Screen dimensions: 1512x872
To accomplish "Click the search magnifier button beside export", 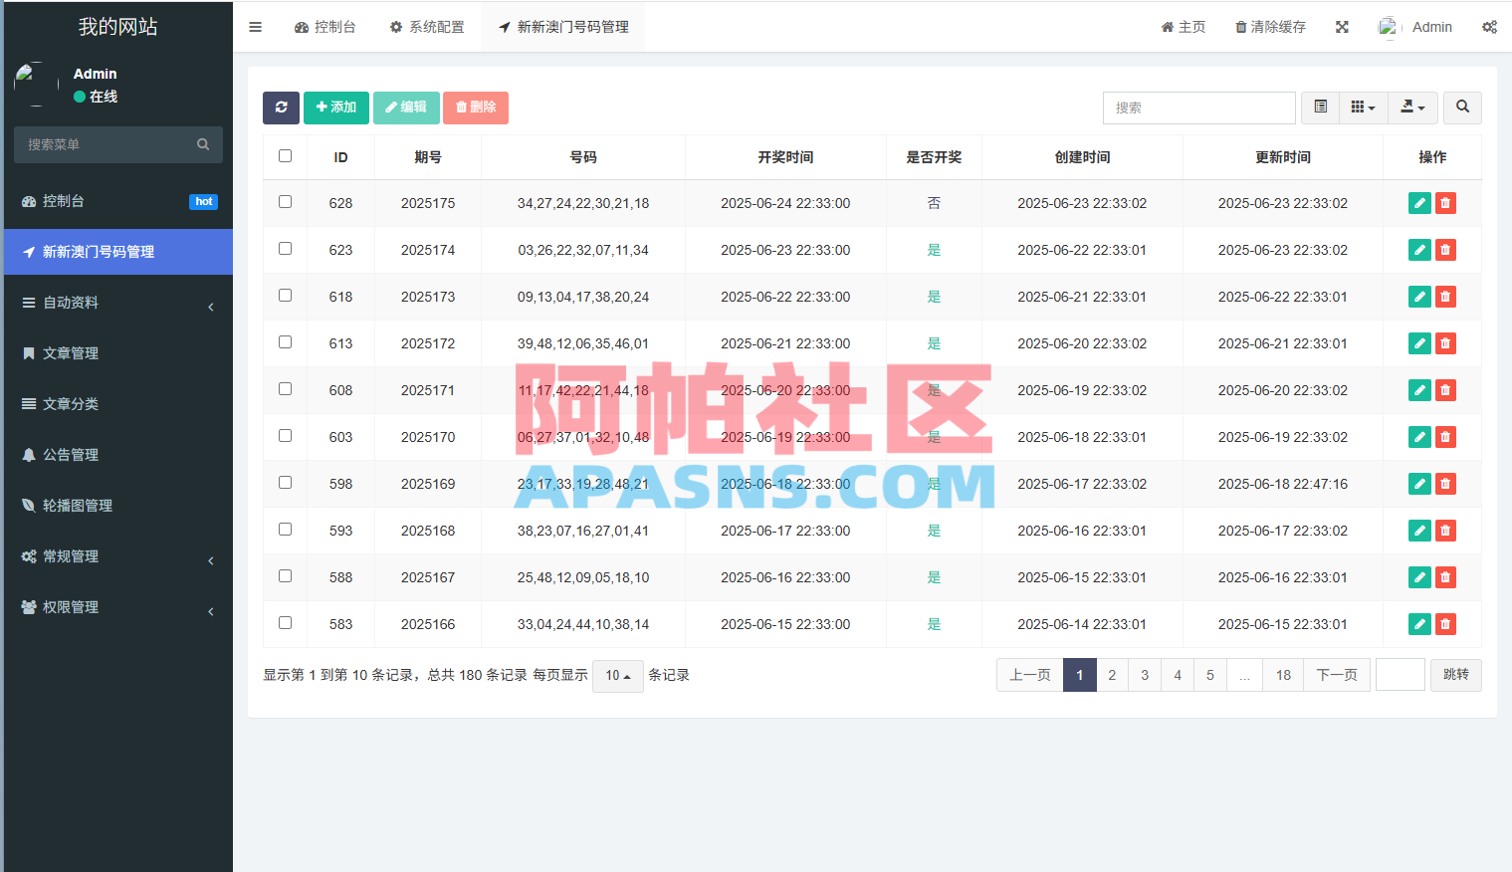I will click(1462, 108).
